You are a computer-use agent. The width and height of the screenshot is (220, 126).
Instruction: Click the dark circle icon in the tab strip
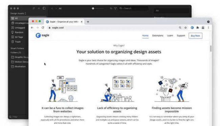point(208,22)
